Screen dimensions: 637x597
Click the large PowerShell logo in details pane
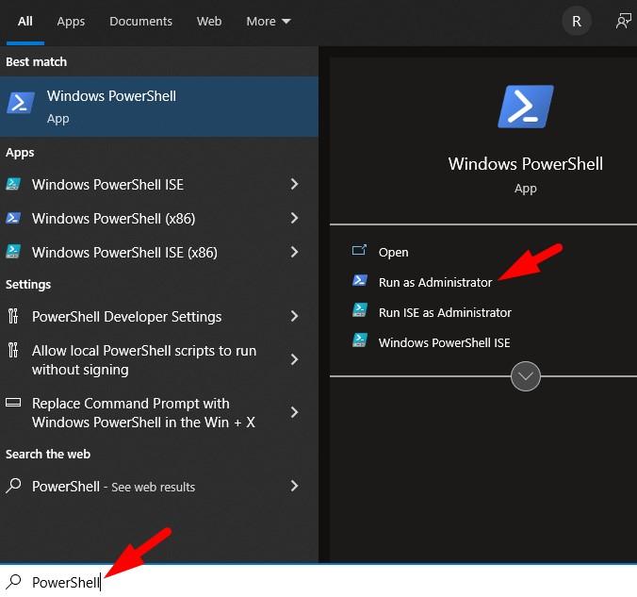526,107
